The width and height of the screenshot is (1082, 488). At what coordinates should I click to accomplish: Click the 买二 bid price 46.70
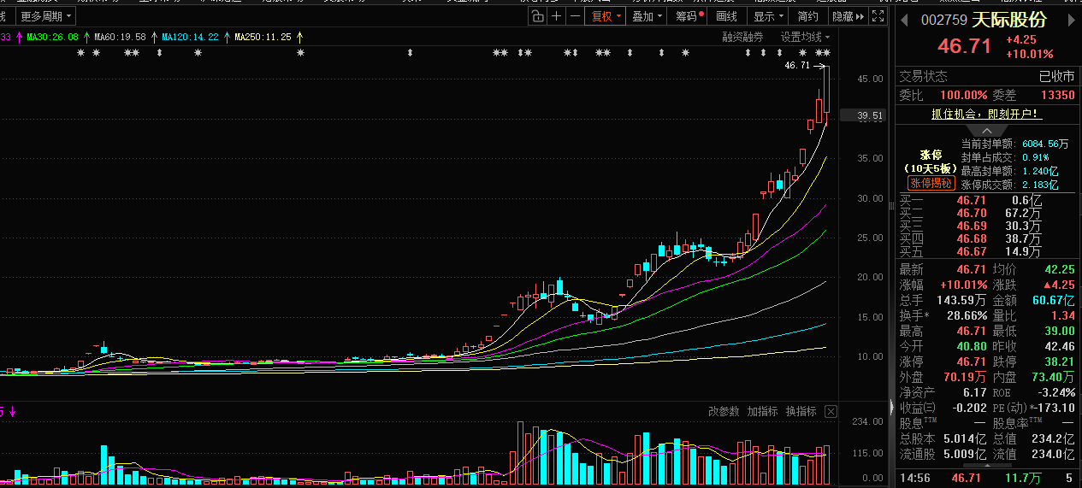pos(972,213)
